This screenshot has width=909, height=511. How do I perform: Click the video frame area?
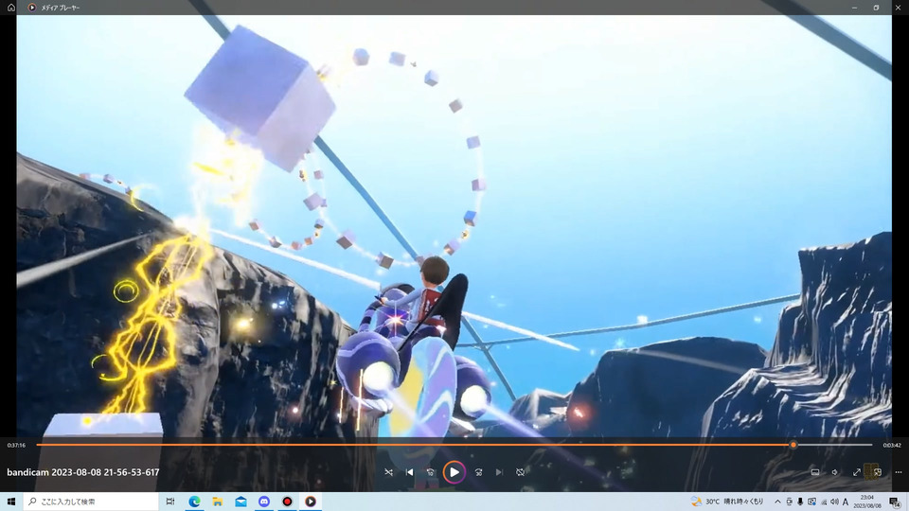point(454,226)
